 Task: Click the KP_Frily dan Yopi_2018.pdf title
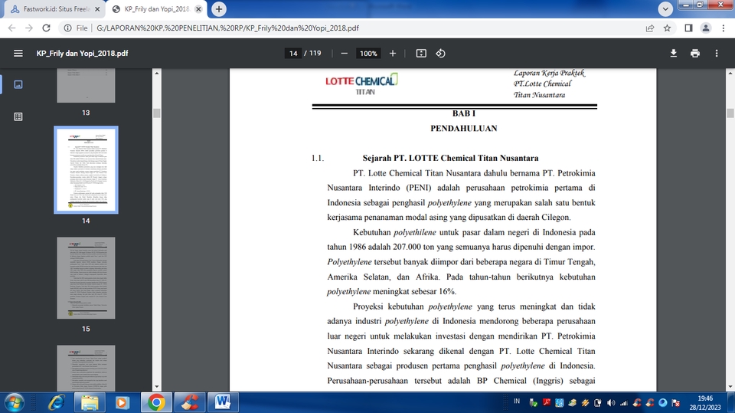[x=82, y=54]
